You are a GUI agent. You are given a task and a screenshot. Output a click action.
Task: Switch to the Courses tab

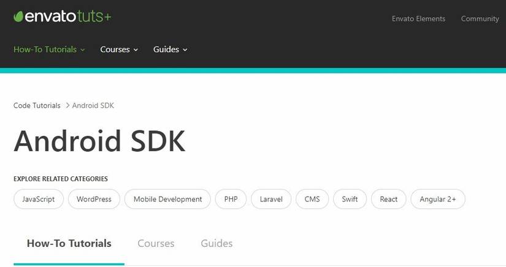click(156, 244)
